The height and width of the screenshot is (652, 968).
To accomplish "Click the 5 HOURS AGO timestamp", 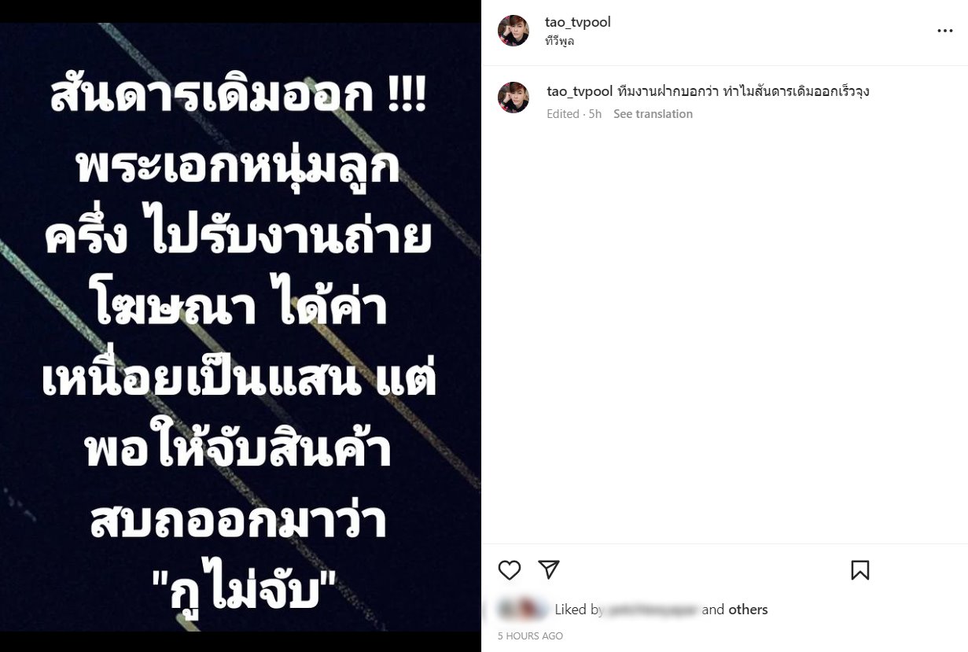I will 530,635.
